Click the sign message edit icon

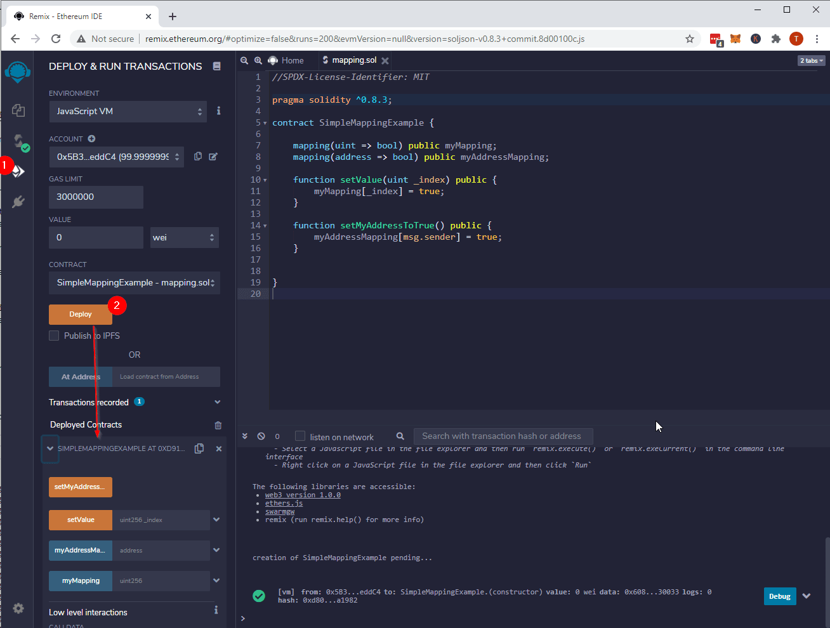(213, 156)
